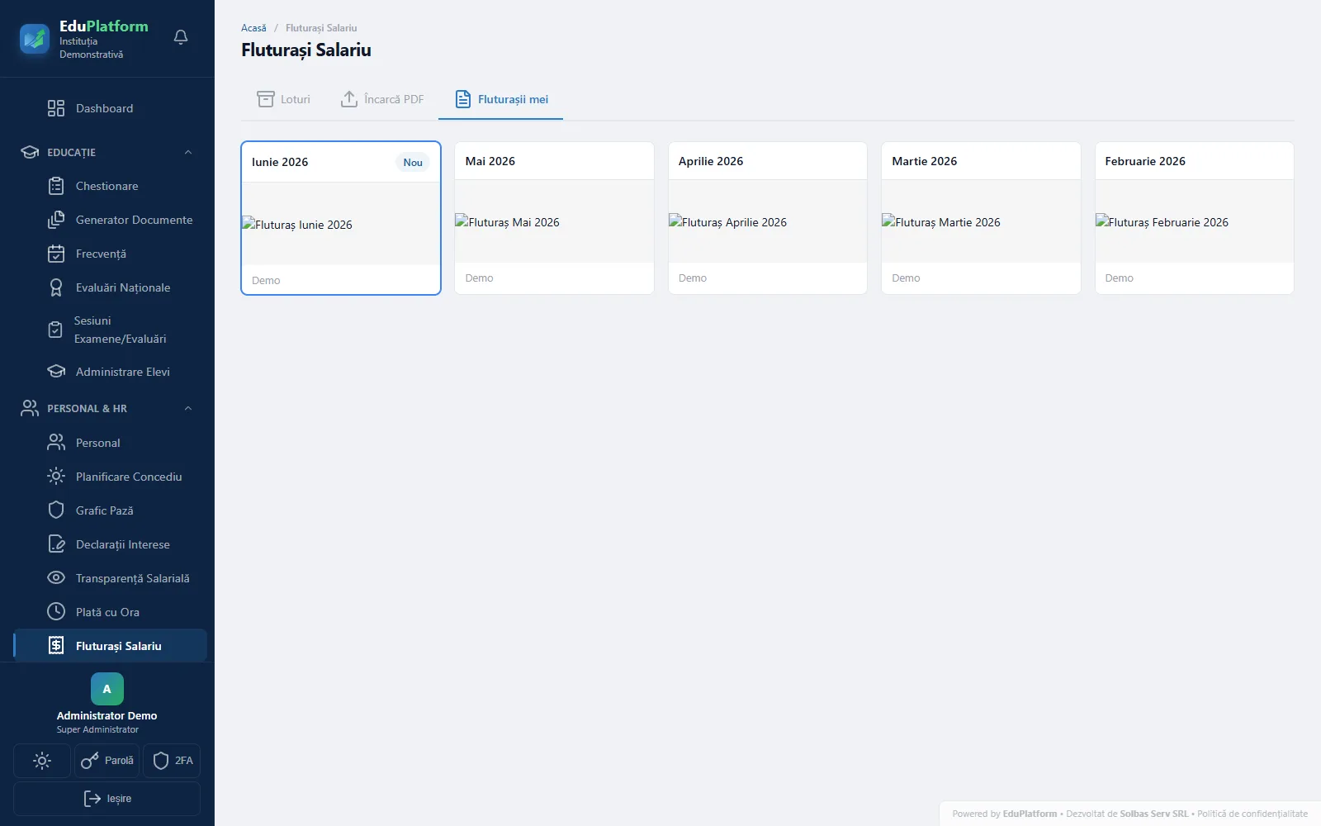Click the Februarie 2026 card title

[x=1145, y=161]
